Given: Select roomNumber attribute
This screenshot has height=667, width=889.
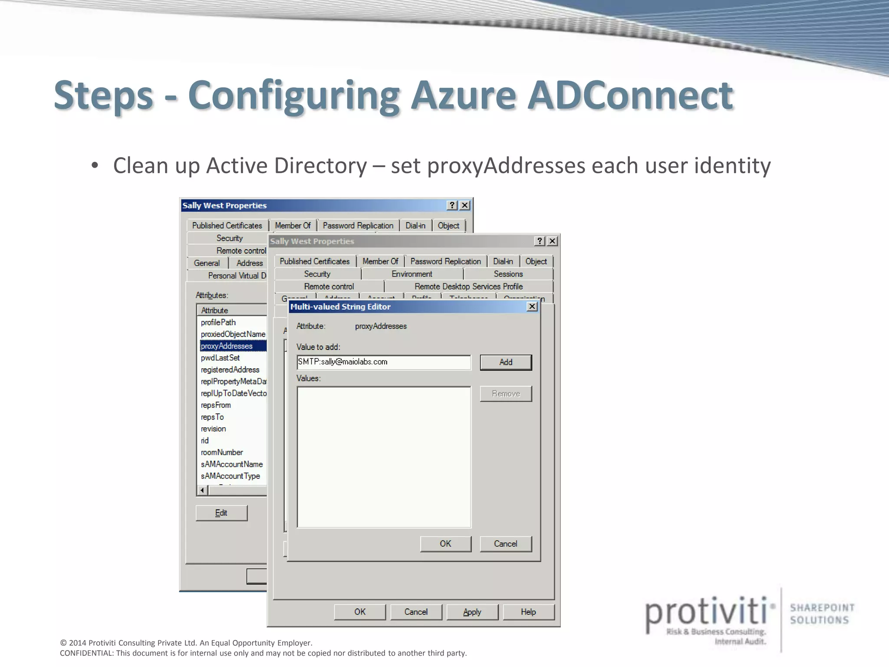Looking at the screenshot, I should tap(222, 452).
